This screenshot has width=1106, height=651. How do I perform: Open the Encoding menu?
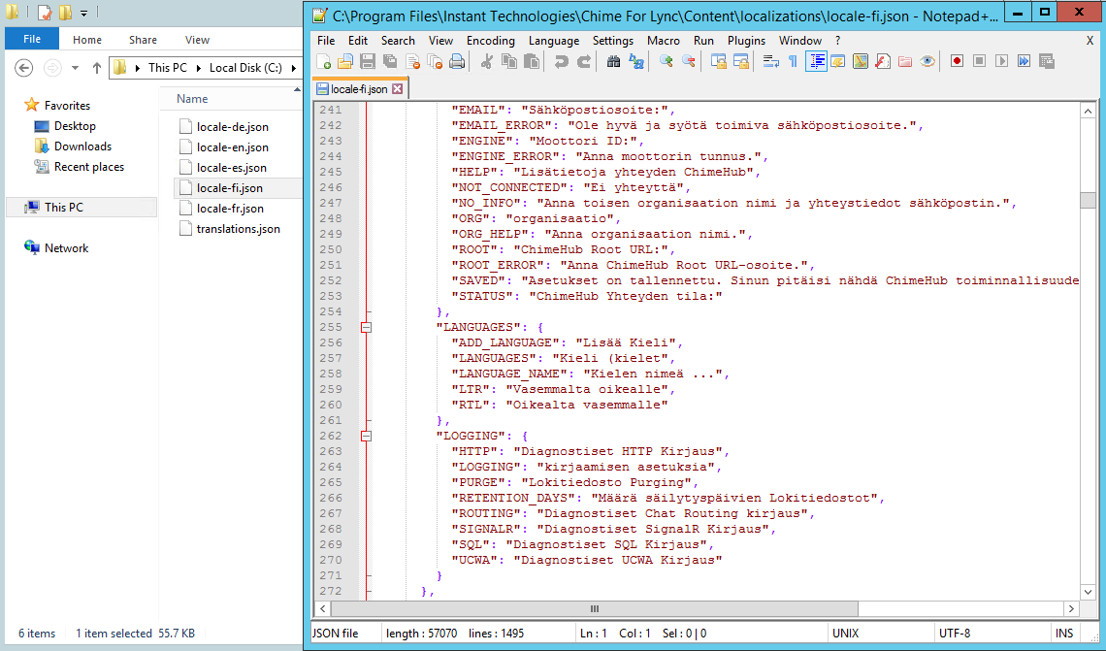point(490,41)
